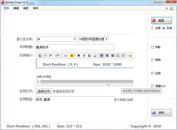Image resolution: width=177 pixels, height=130 pixels.
Task: Center align text in editor toolbar
Action: coord(107,55)
